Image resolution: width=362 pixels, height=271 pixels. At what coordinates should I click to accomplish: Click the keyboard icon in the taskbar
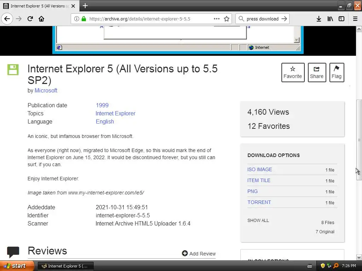[x=310, y=266]
